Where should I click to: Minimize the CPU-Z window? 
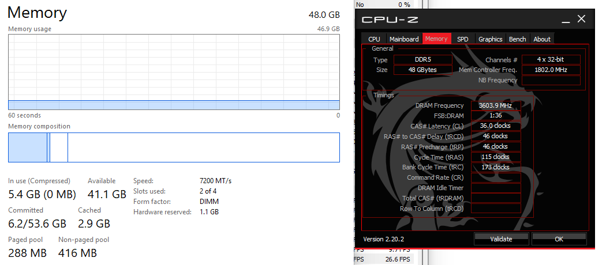566,20
